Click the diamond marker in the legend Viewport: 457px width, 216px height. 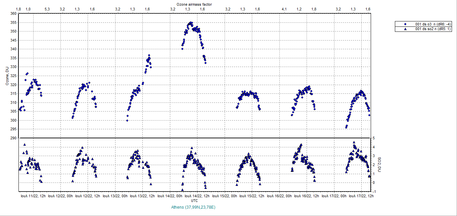click(x=405, y=24)
